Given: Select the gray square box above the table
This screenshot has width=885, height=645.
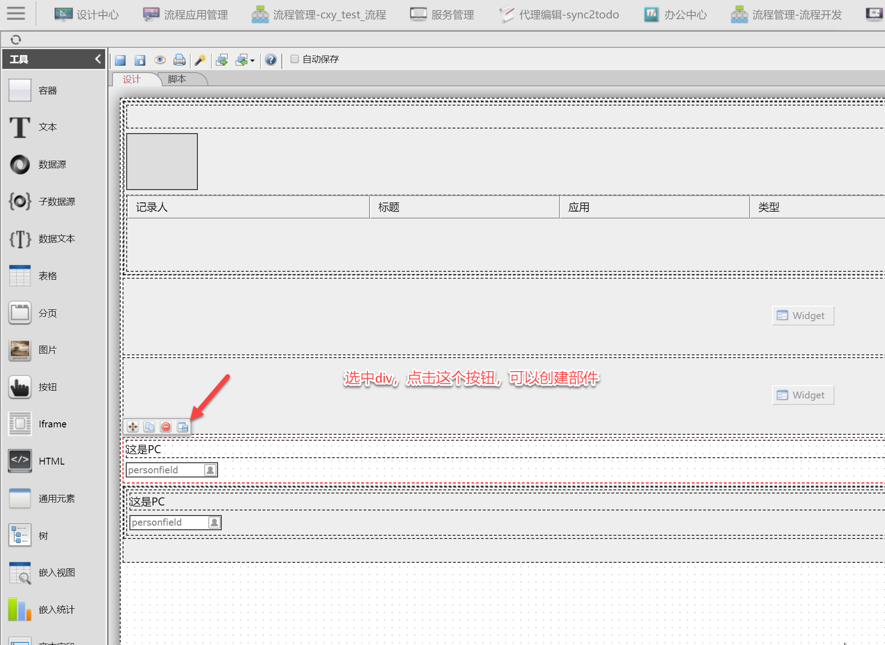Looking at the screenshot, I should click(x=162, y=162).
